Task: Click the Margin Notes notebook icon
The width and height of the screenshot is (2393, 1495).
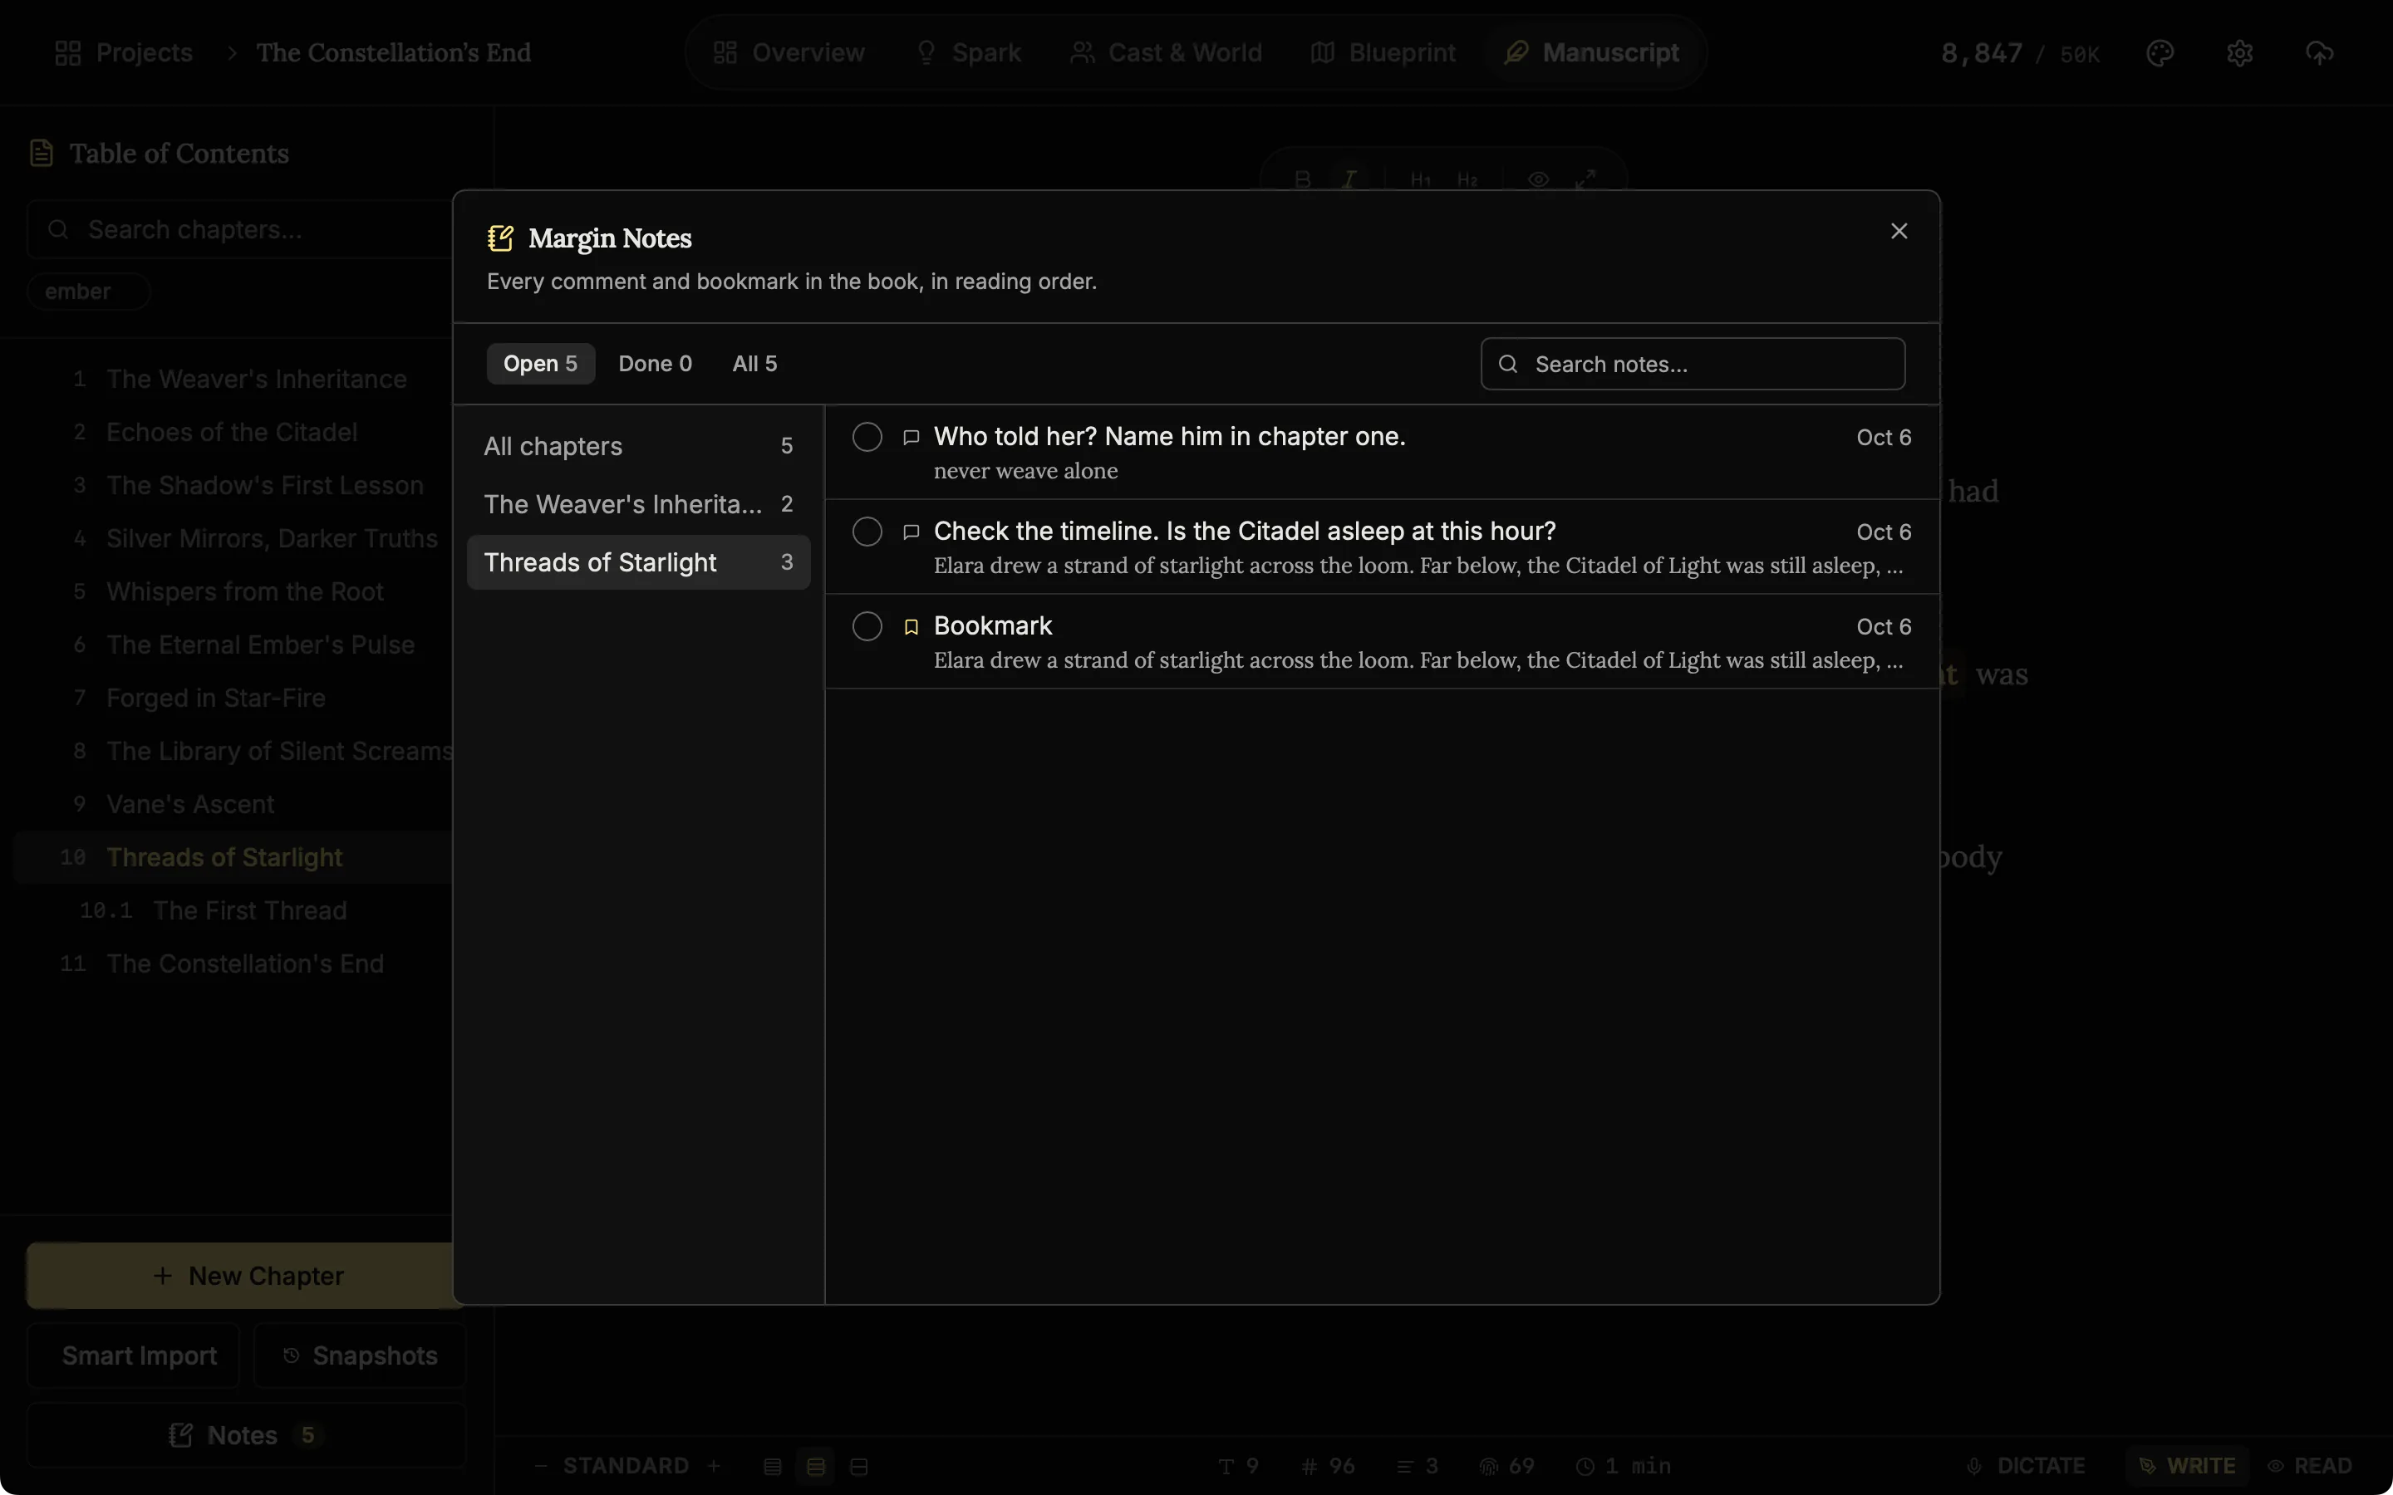Action: point(500,238)
